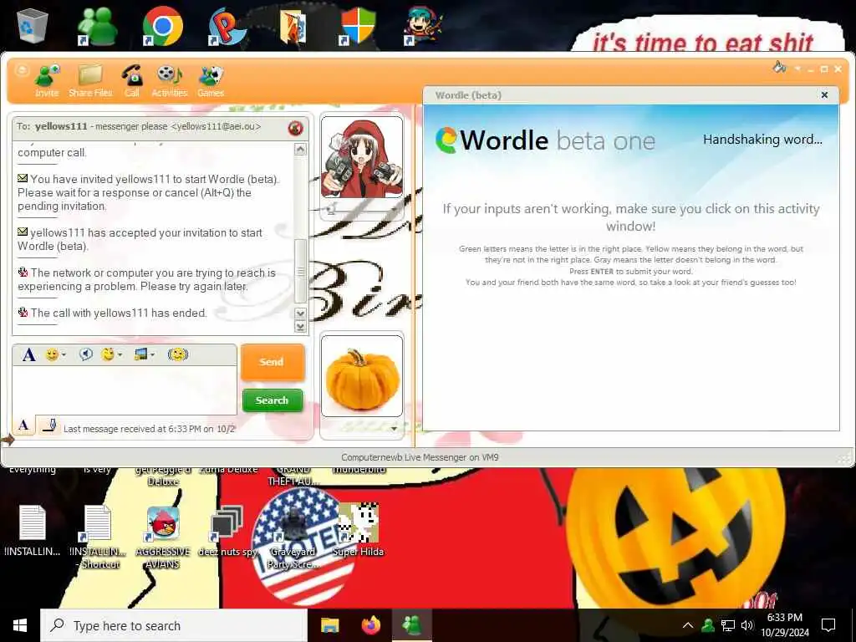Screen dimensions: 856x642
Task: Open the Games toolbar icon
Action: point(211,81)
